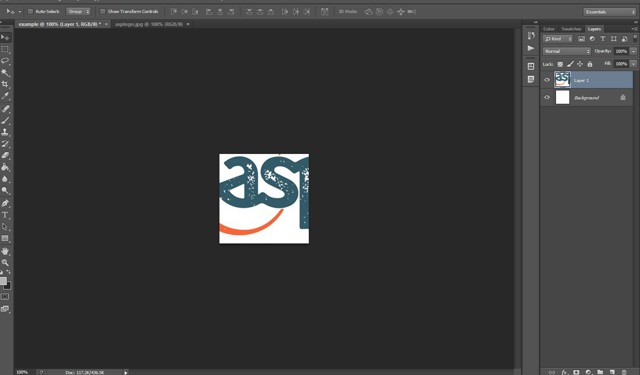Select the Lasso tool
This screenshot has height=375, width=640.
tap(5, 61)
